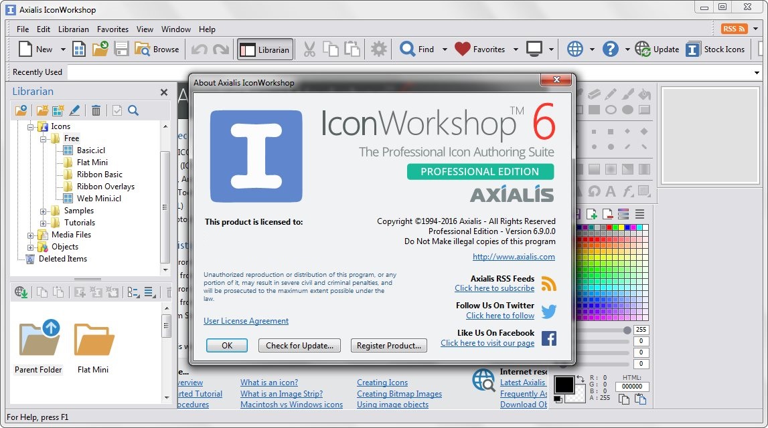Click the Open file folder icon
This screenshot has height=428, width=768.
100,49
